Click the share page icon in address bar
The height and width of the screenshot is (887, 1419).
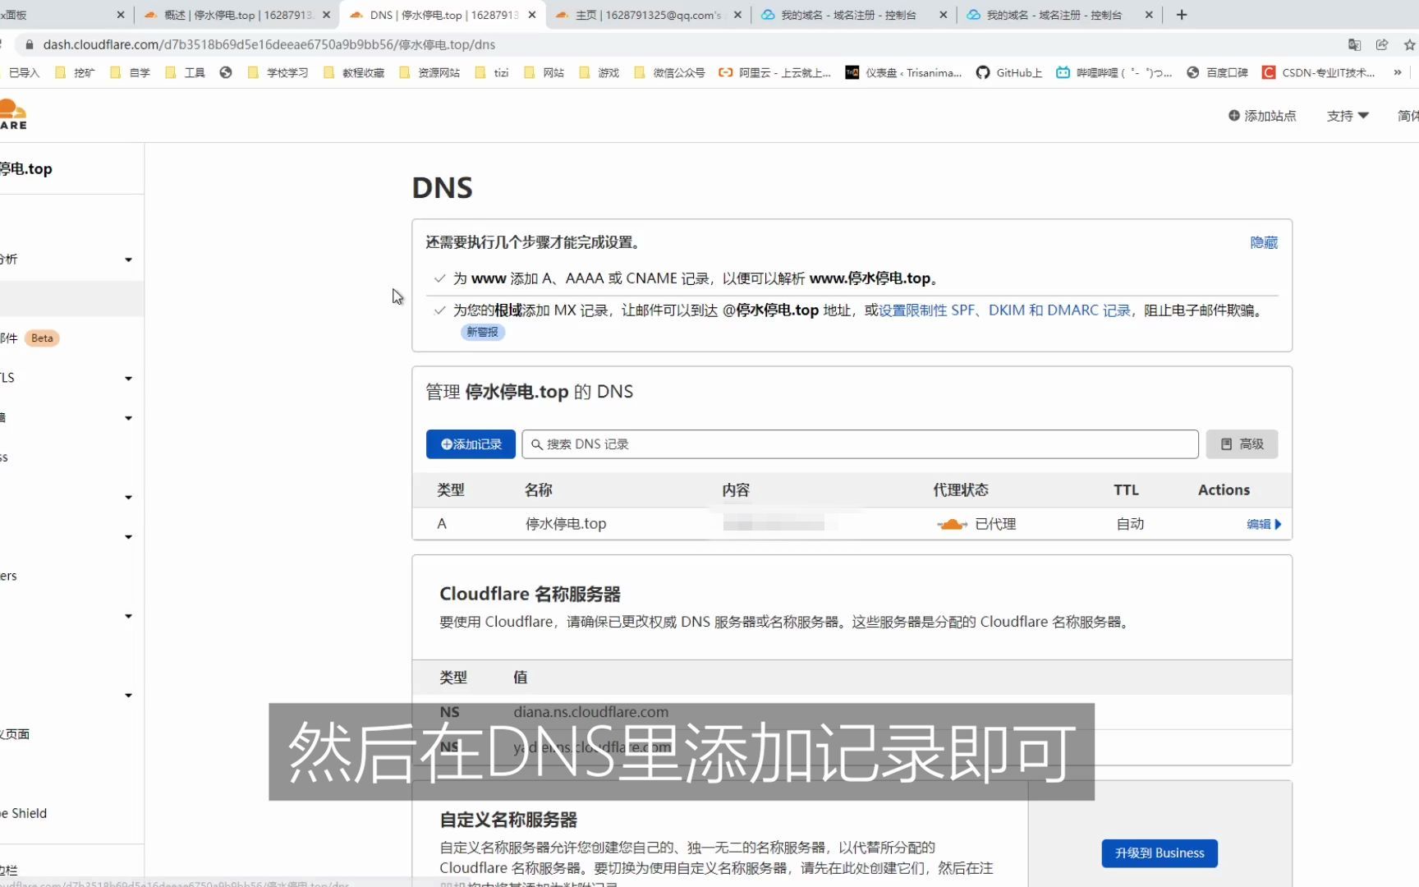coord(1382,44)
